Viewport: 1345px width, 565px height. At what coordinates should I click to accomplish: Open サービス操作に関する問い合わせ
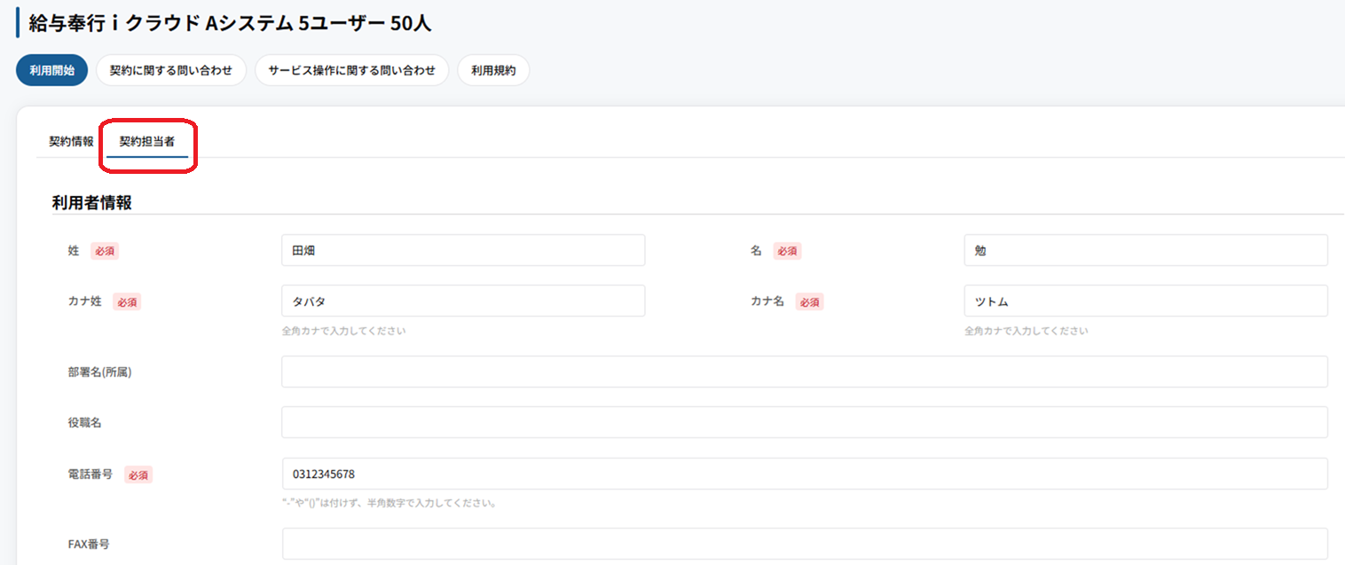coord(352,70)
